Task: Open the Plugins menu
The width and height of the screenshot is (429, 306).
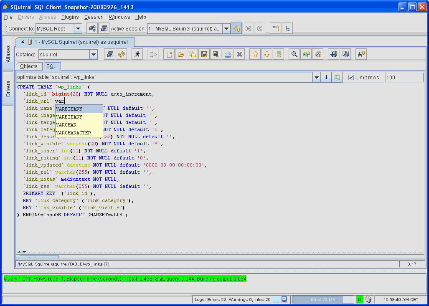Action: coord(70,17)
